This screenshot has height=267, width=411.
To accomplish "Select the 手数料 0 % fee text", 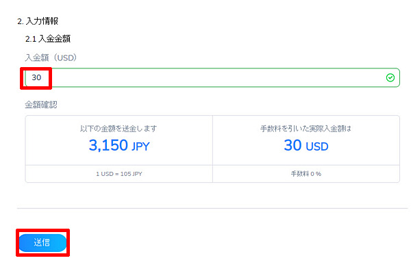I will click(x=306, y=174).
